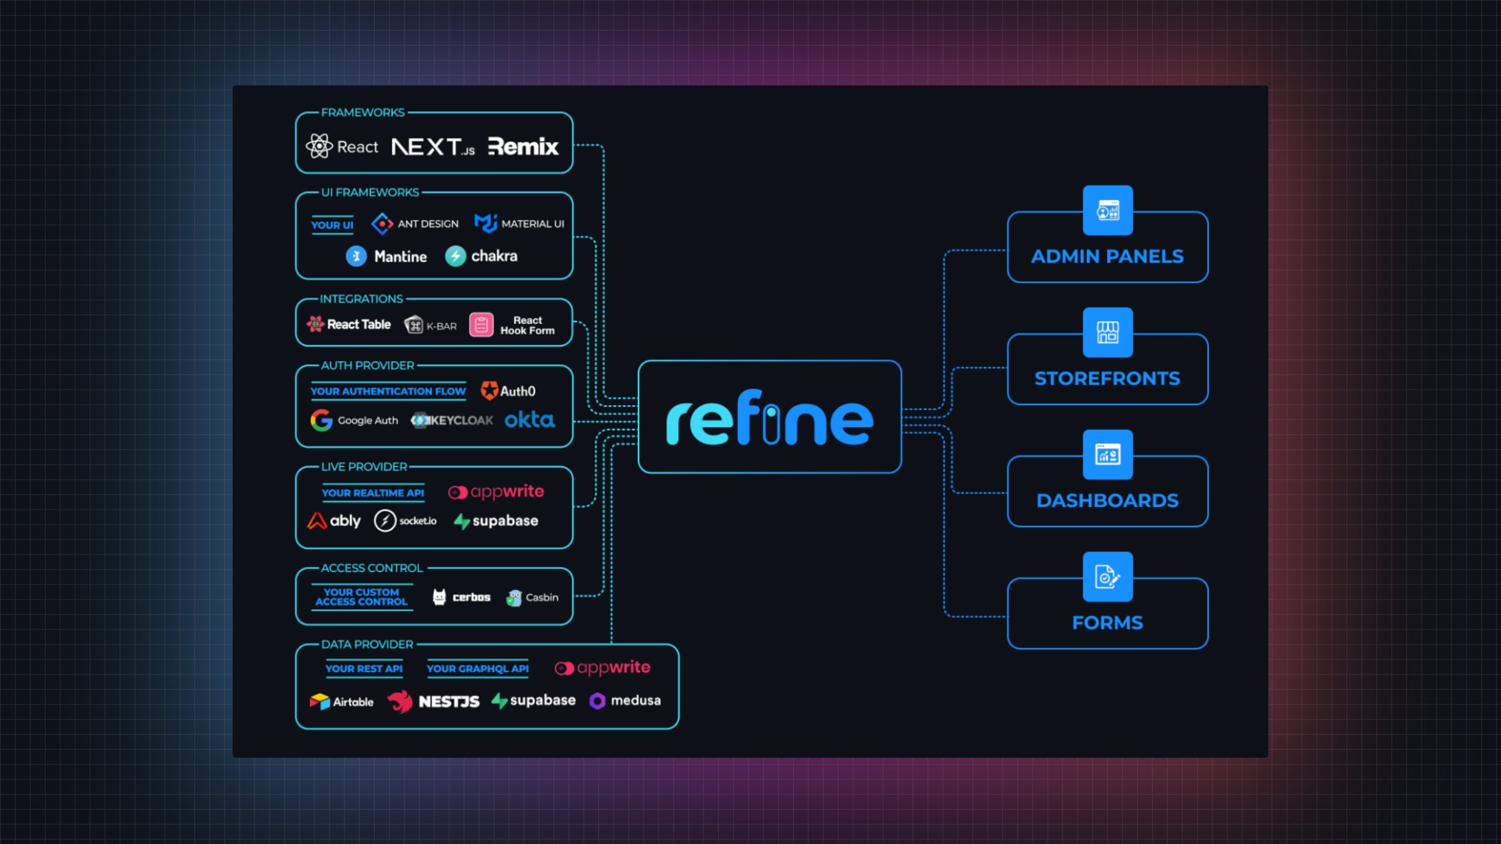Click the React atom logo
1501x844 pixels.
[x=319, y=146]
